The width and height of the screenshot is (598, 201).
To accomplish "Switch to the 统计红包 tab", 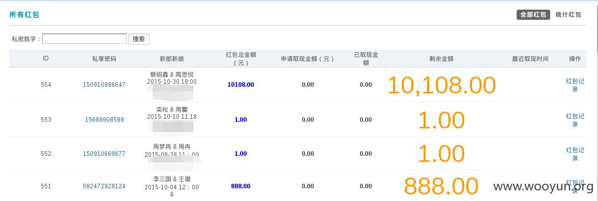I will 569,15.
